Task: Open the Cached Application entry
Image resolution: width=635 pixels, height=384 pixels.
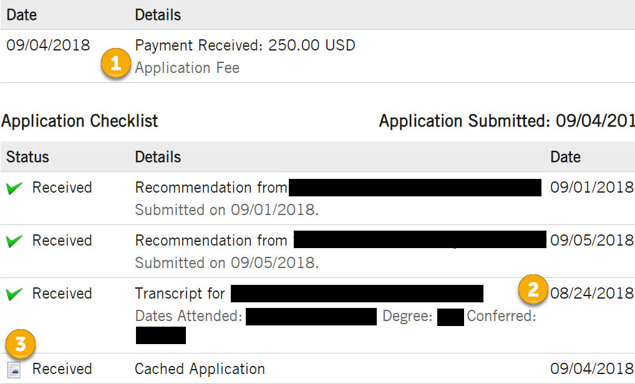Action: (x=200, y=369)
